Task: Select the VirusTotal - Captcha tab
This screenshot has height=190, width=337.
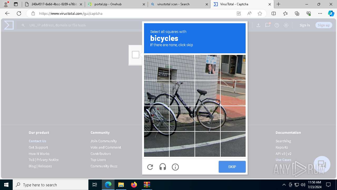Action: pos(242,4)
